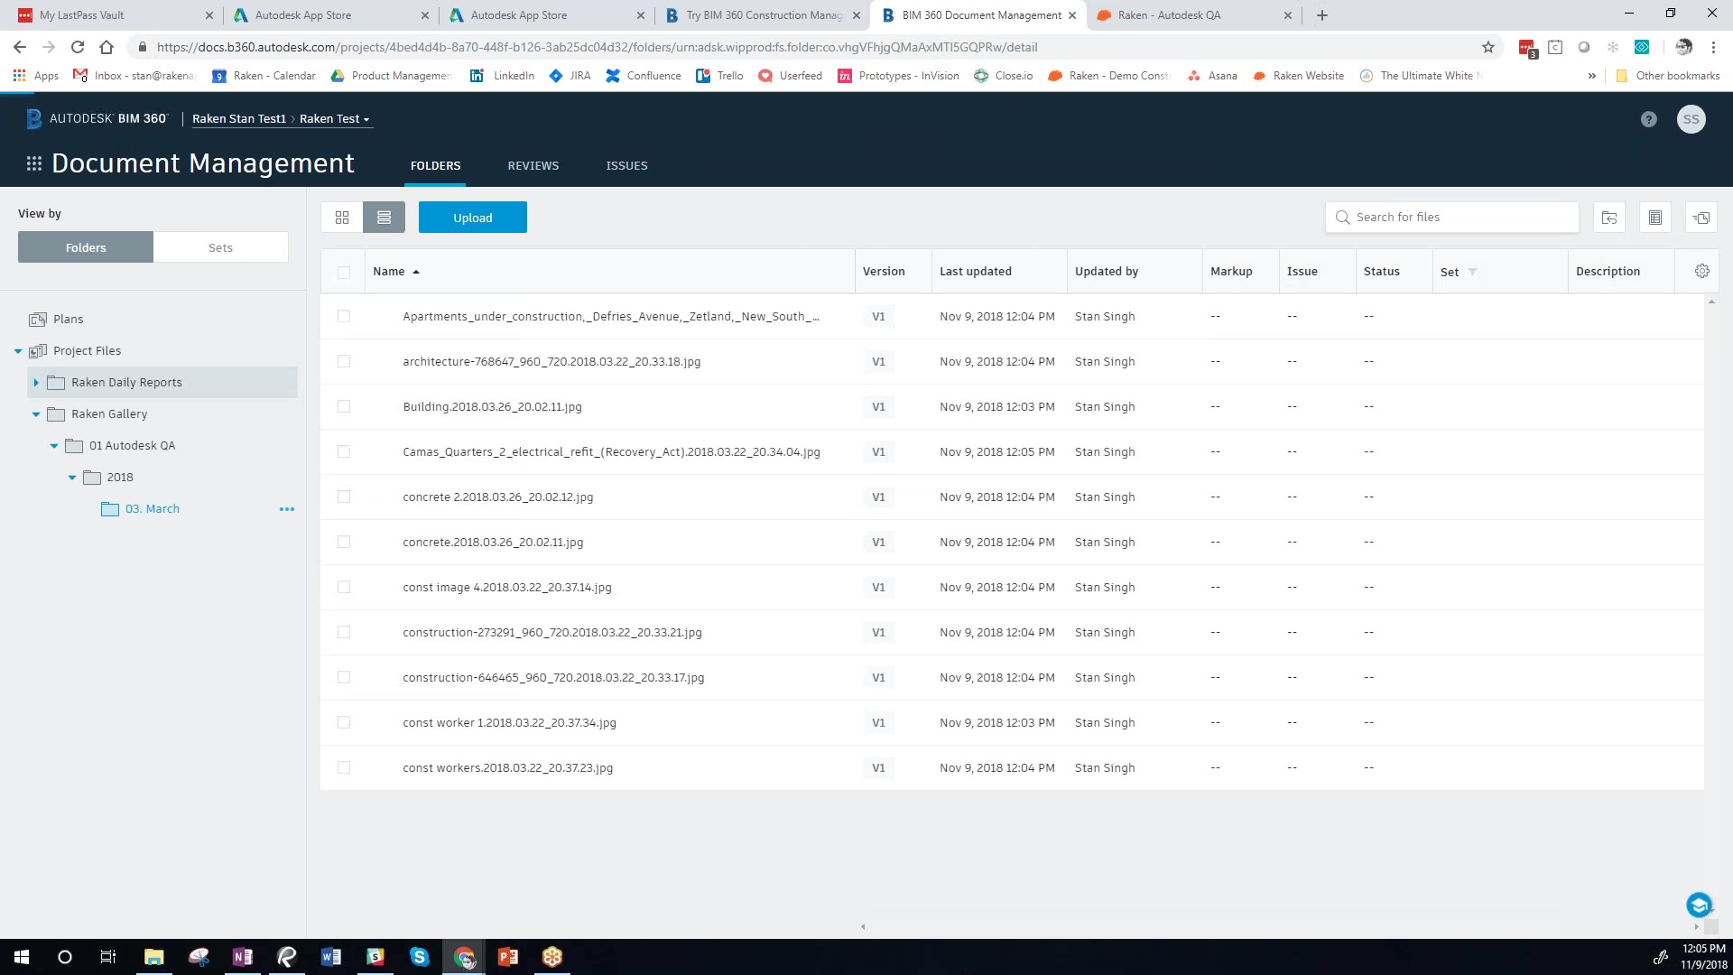Click the three-dot menu beside 03. March
Image resolution: width=1733 pixels, height=975 pixels.
[x=287, y=509]
